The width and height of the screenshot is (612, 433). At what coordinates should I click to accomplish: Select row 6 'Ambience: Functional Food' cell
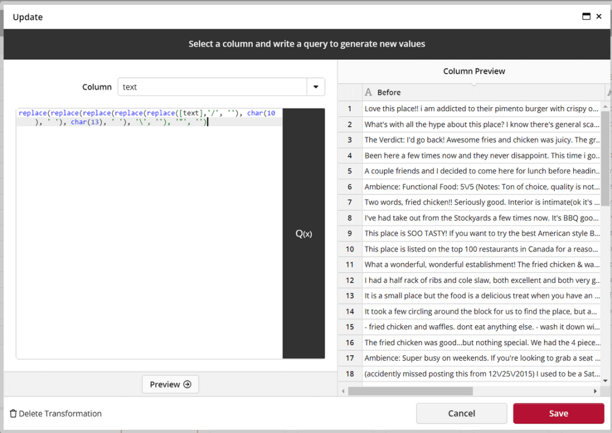[x=482, y=187]
